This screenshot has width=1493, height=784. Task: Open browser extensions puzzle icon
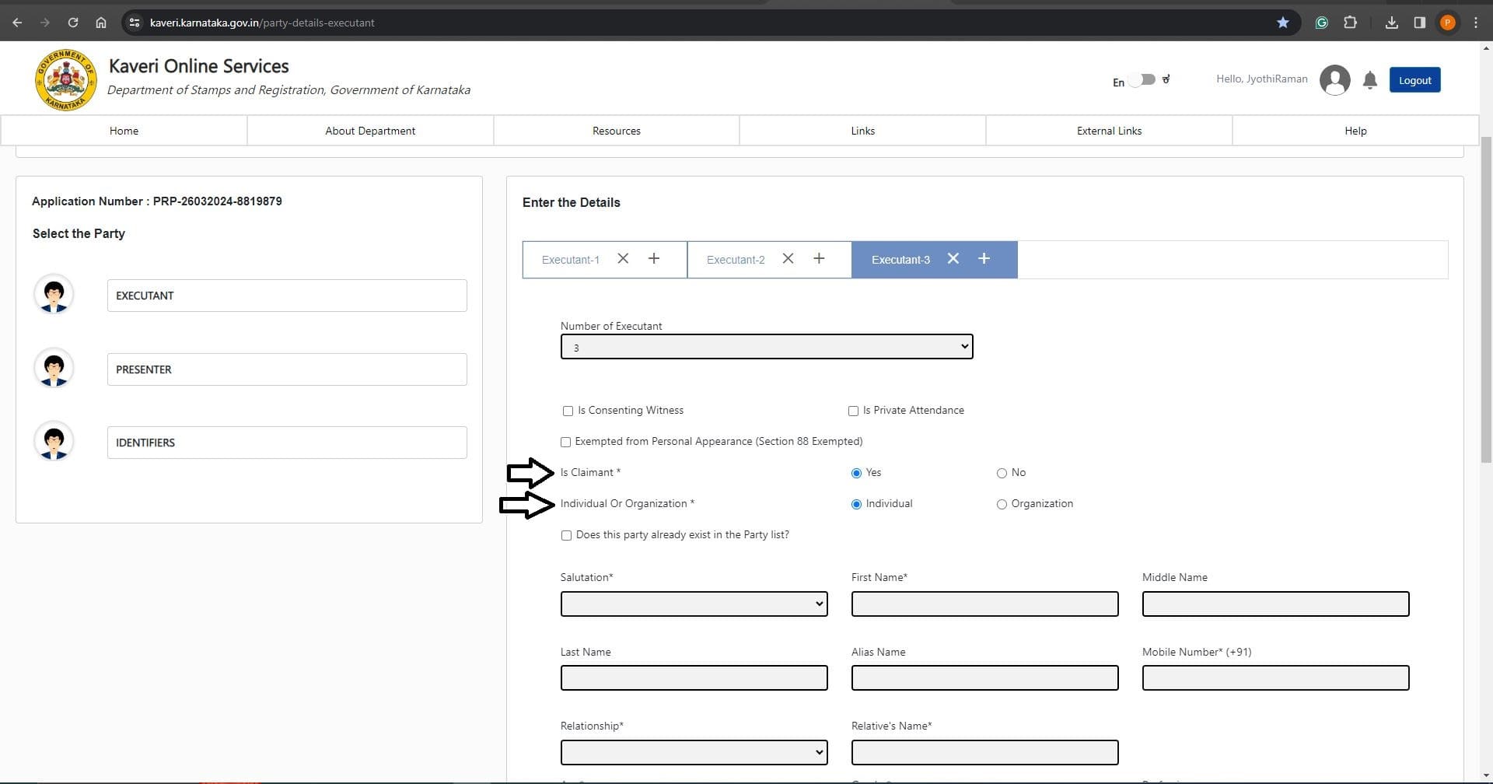pos(1351,23)
